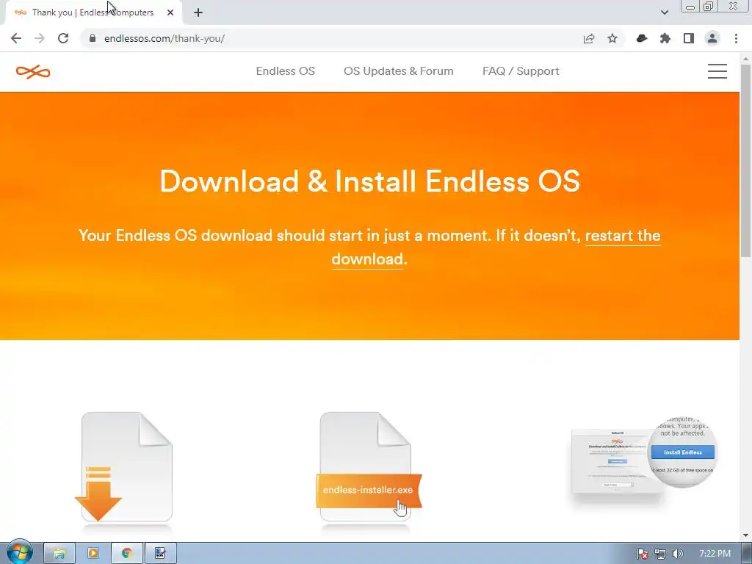
Task: Bookmark this page with the star icon
Action: pyautogui.click(x=612, y=38)
